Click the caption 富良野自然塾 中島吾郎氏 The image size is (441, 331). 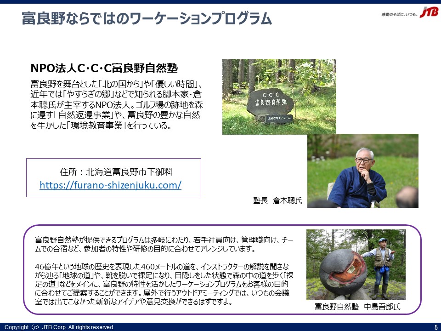[x=357, y=307]
